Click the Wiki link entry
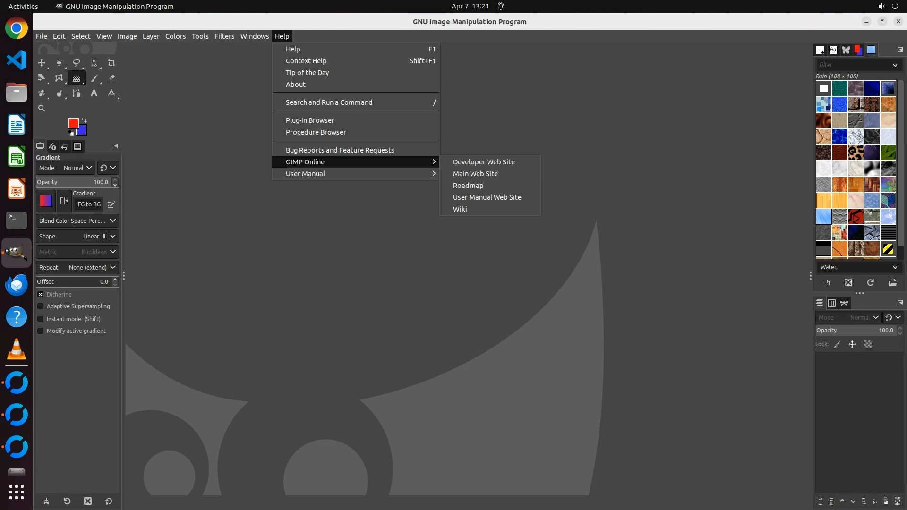Viewport: 907px width, 510px height. click(x=460, y=209)
